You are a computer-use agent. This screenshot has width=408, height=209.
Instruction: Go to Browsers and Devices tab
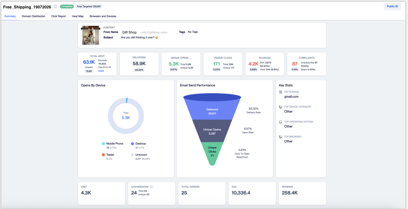103,16
